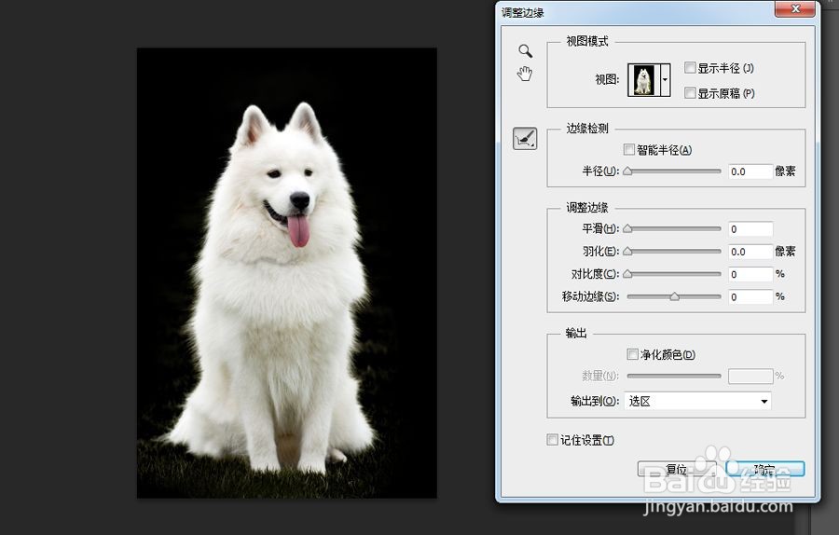
Task: Click the 羽化 pixel value field
Action: (750, 252)
